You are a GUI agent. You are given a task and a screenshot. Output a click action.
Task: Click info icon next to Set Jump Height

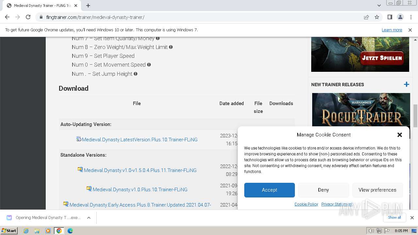[x=136, y=74]
